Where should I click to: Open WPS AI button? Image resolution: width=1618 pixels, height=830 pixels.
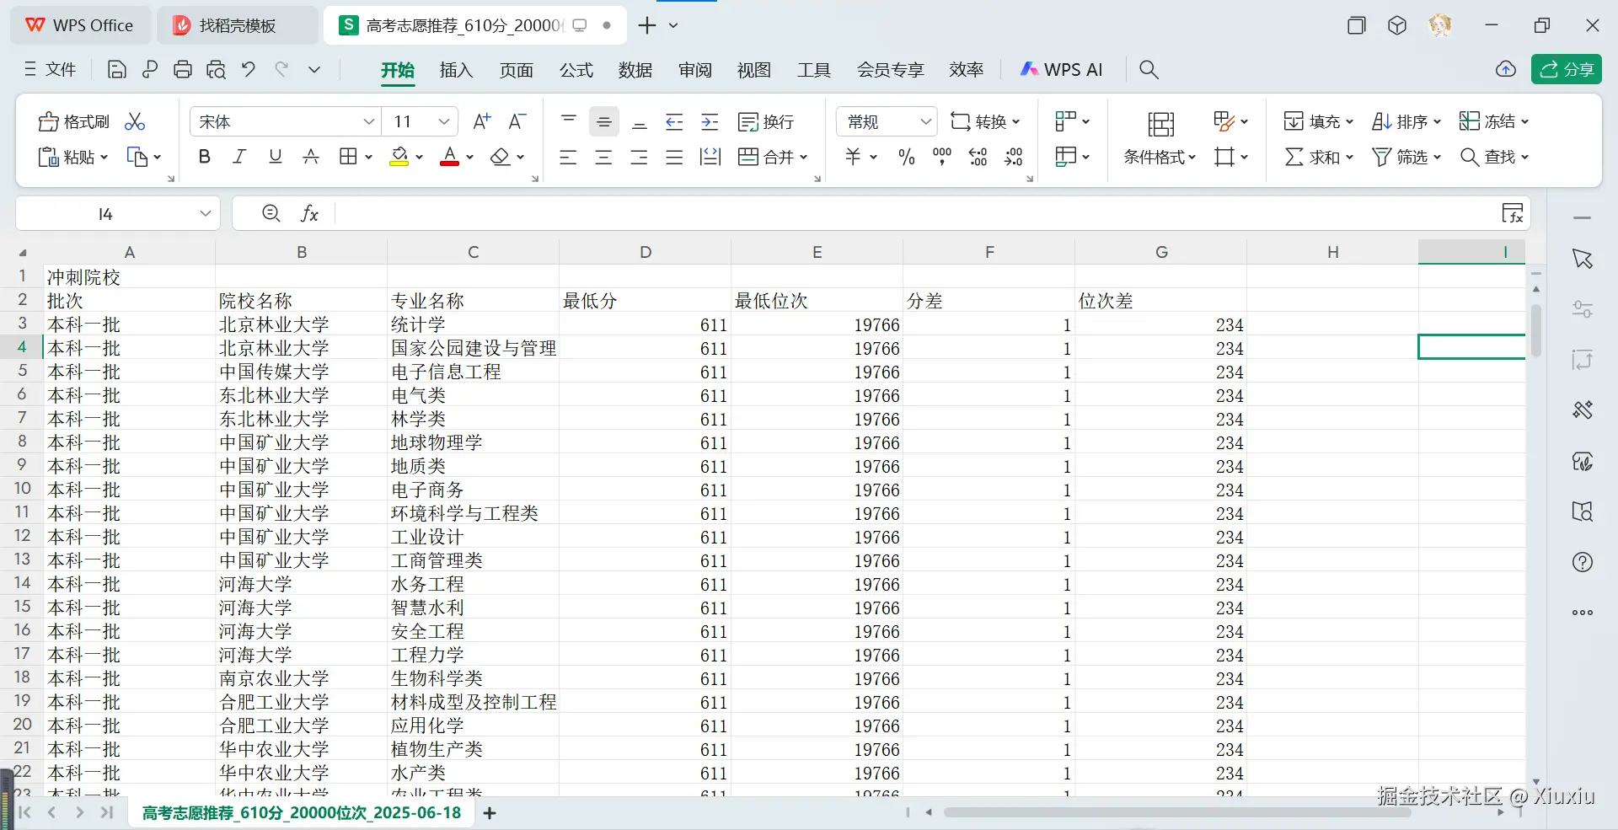(x=1062, y=70)
